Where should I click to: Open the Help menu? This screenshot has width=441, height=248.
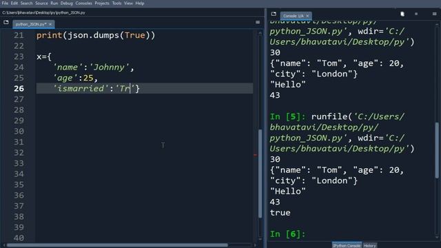[x=140, y=3]
